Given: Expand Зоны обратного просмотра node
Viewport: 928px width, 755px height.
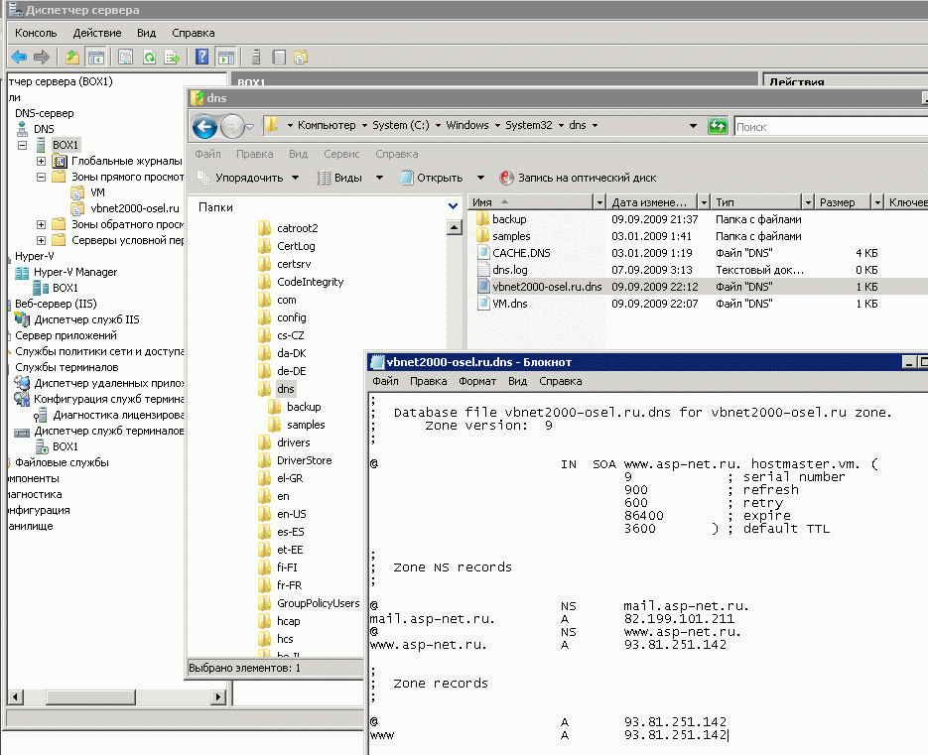Looking at the screenshot, I should click(41, 224).
